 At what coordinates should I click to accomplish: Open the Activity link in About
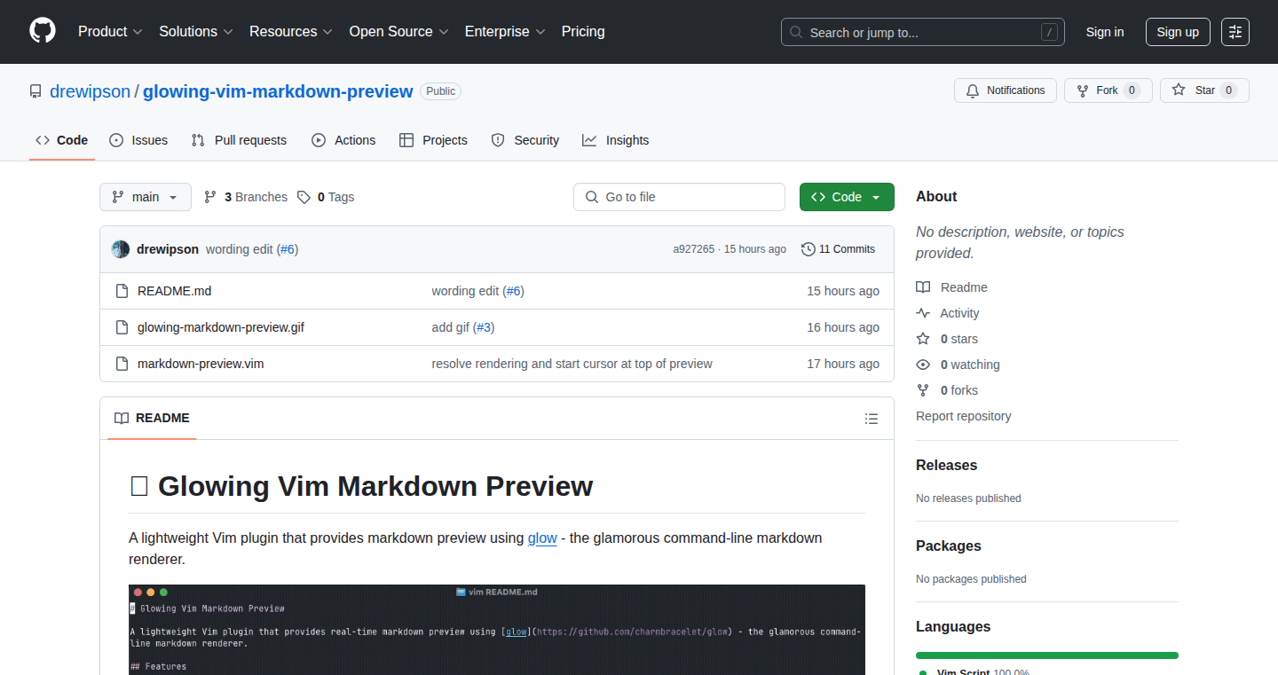click(948, 313)
